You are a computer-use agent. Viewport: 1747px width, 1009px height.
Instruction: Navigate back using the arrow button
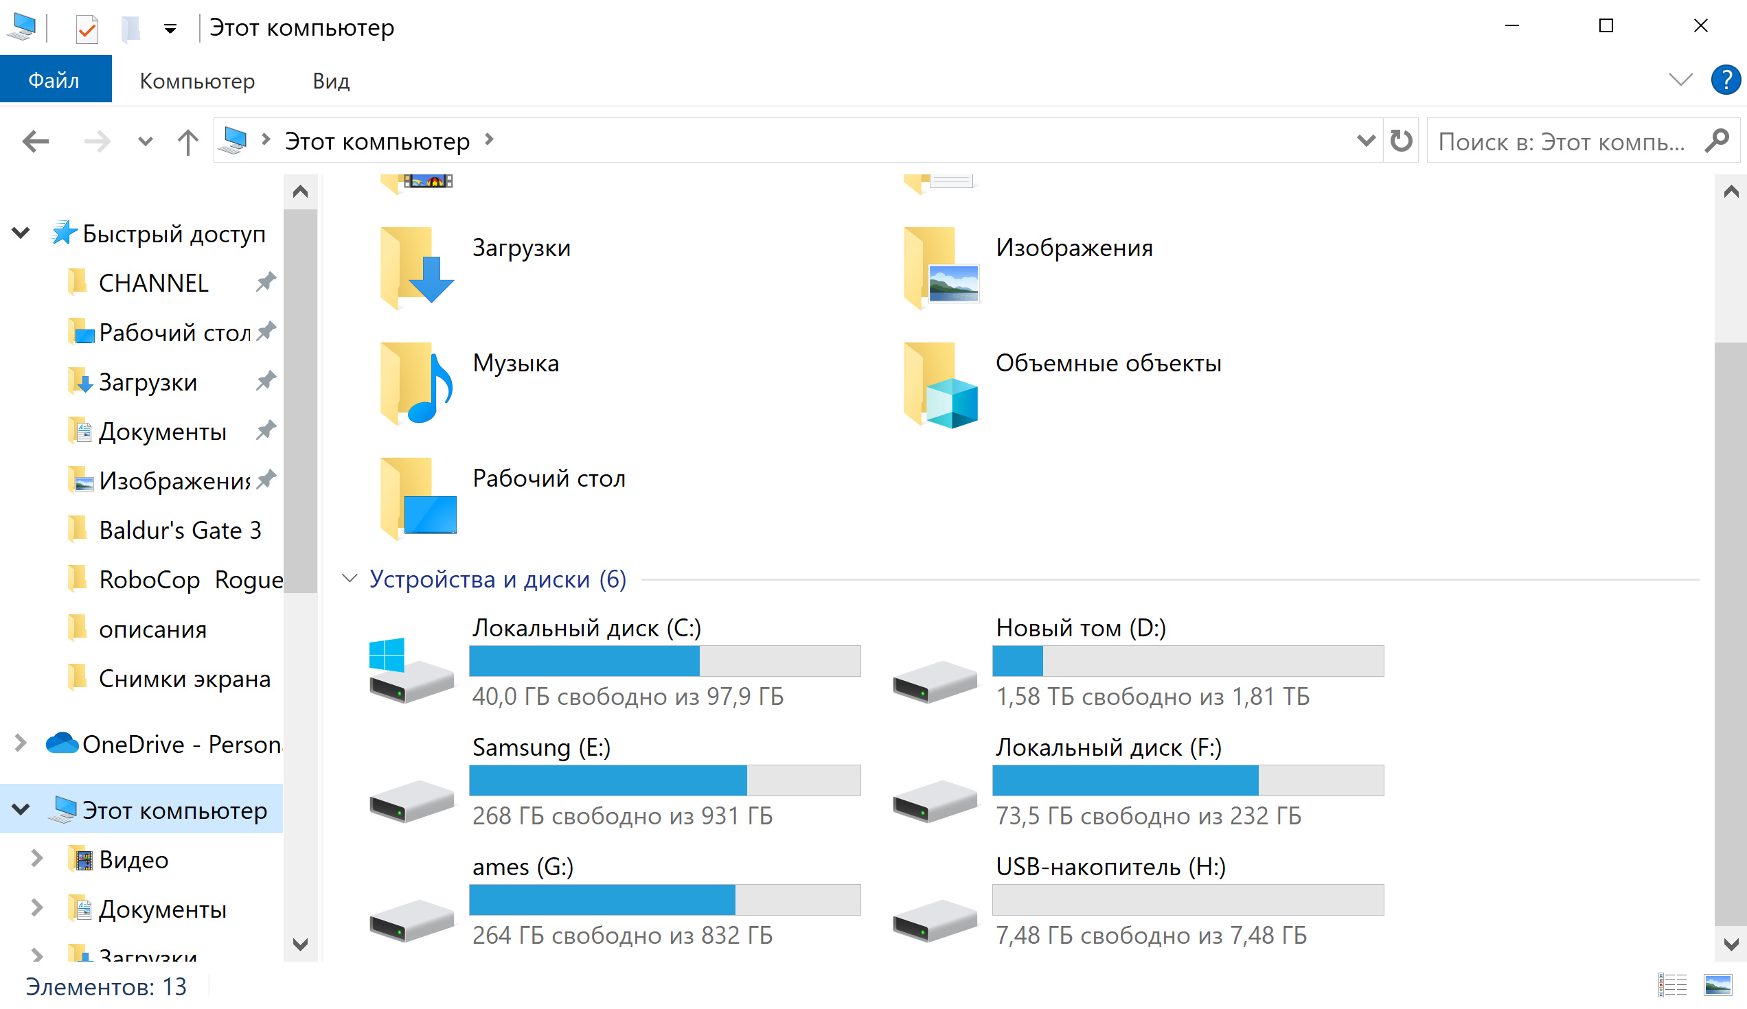[x=35, y=141]
